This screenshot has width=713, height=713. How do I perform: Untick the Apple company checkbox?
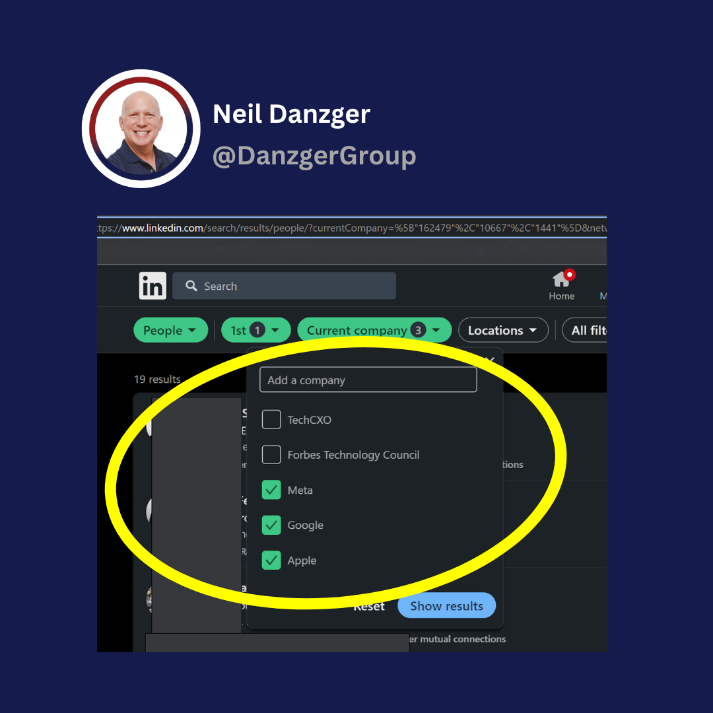pyautogui.click(x=271, y=560)
